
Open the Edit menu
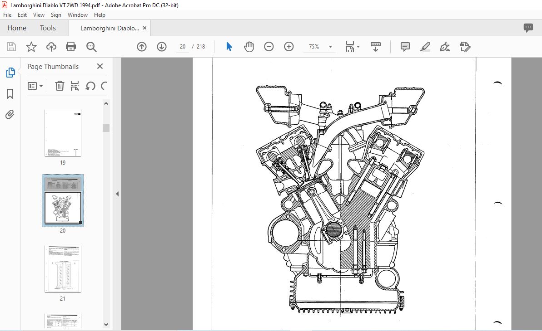(x=22, y=15)
